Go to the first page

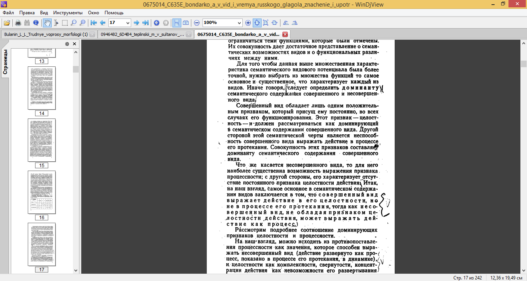click(94, 23)
